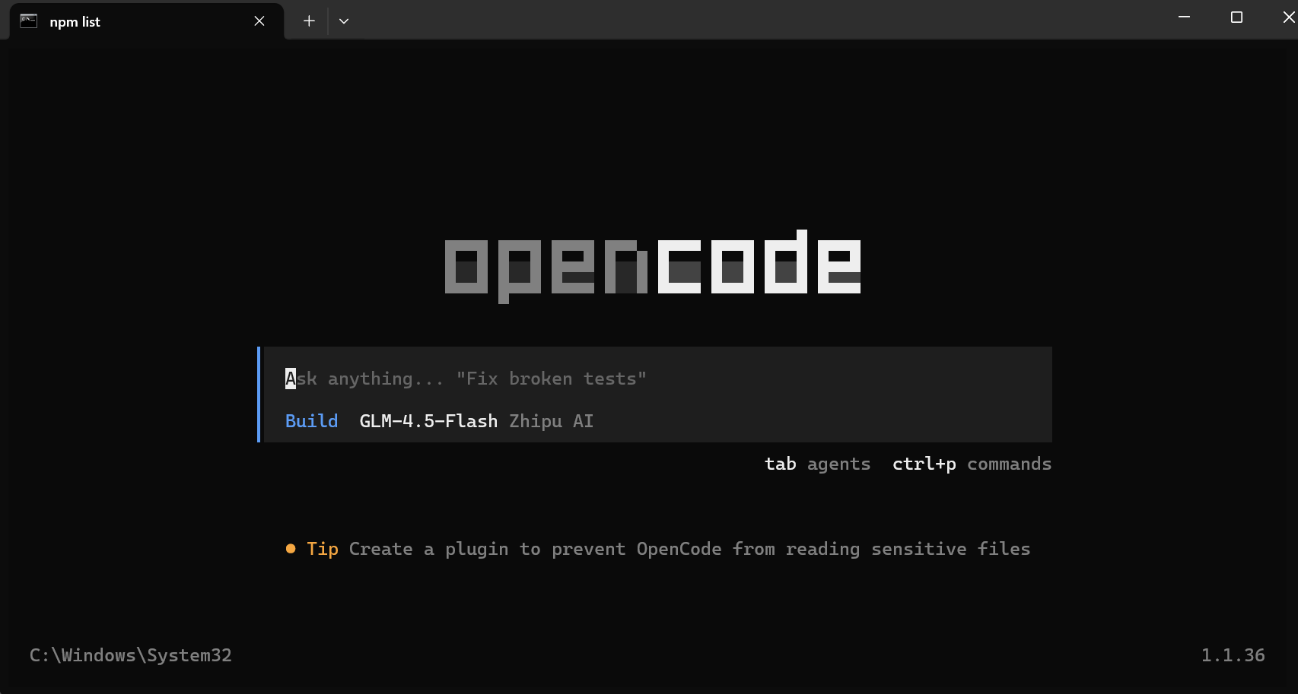Open a new terminal tab with the plus icon
The height and width of the screenshot is (694, 1298).
(x=309, y=21)
